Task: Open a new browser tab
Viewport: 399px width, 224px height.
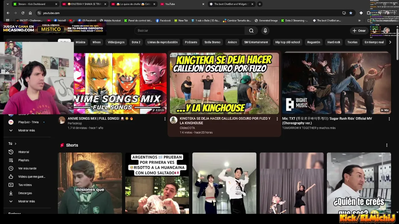Action: coord(260,4)
